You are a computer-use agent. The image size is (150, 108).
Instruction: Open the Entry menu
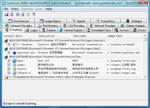(x=15, y=9)
